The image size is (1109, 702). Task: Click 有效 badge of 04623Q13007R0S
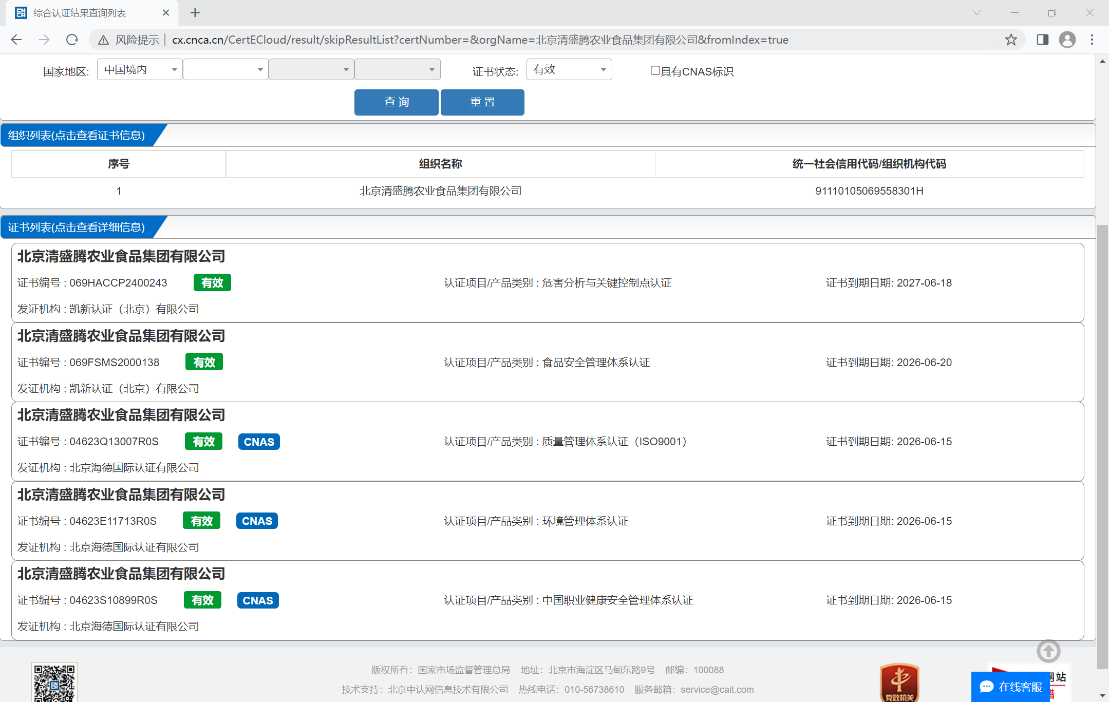pos(203,441)
